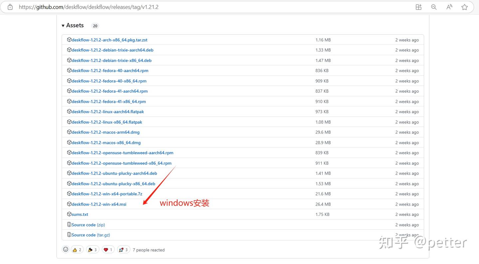
Task: Download deskflow-1.21.2-debian-trixie-x86_64.deb
Action: [111, 61]
